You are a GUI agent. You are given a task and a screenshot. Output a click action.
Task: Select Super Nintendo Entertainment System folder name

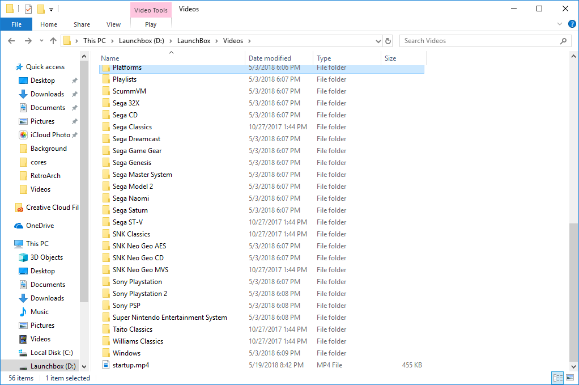[170, 318]
